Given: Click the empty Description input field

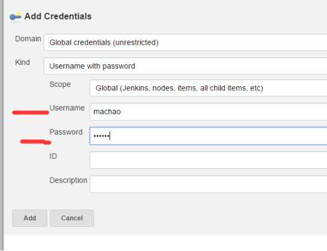Looking at the screenshot, I should coord(208,184).
